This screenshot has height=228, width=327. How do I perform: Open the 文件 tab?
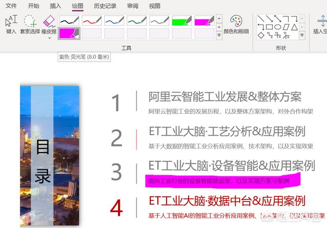(x=11, y=6)
